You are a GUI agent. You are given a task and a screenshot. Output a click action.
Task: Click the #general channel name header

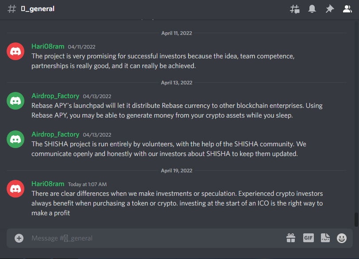pos(38,9)
